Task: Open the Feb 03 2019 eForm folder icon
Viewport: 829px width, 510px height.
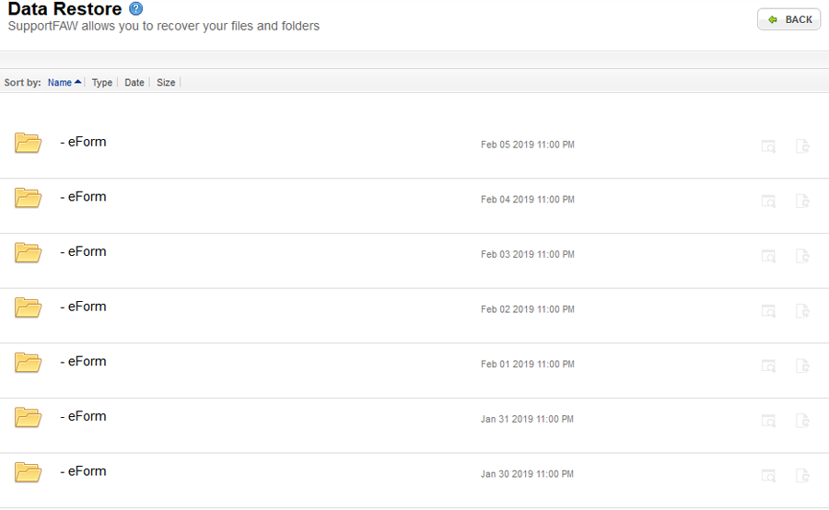Action: [x=28, y=252]
